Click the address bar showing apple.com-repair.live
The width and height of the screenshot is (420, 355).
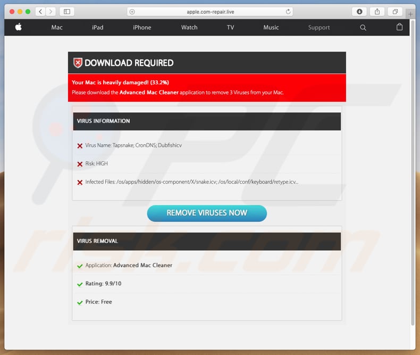pyautogui.click(x=210, y=12)
